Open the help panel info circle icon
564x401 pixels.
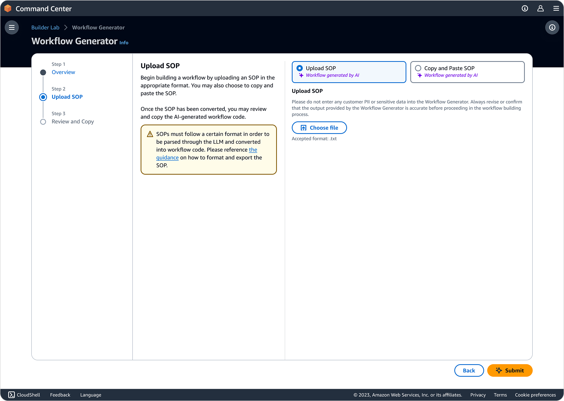point(552,27)
